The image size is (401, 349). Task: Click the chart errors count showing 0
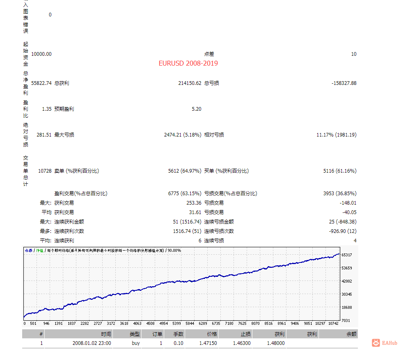[x=50, y=14]
